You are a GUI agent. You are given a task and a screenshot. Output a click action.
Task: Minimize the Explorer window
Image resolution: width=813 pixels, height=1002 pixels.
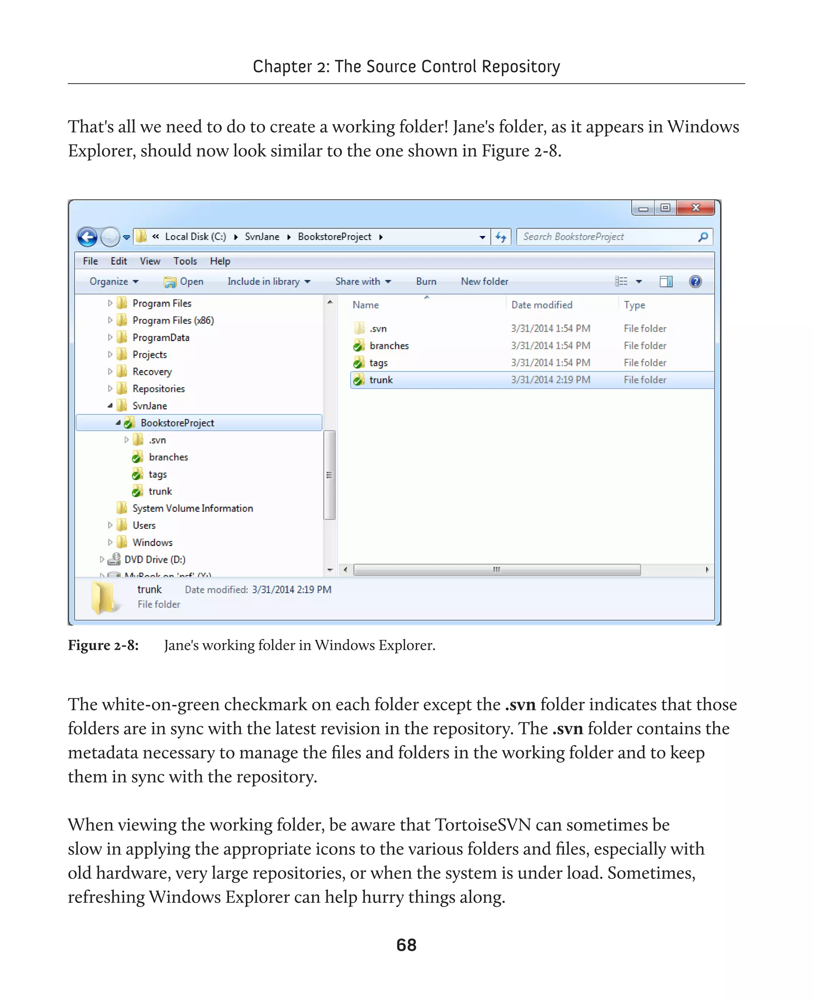pyautogui.click(x=643, y=208)
